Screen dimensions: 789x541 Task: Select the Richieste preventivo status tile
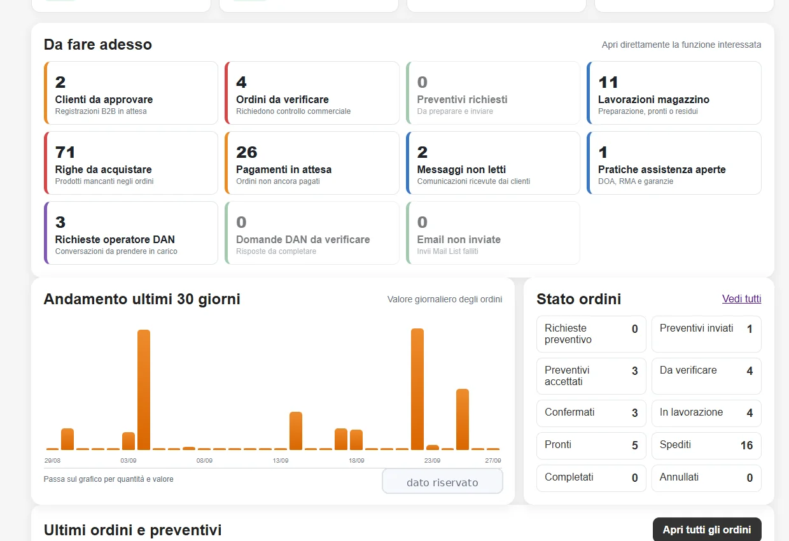(x=591, y=334)
